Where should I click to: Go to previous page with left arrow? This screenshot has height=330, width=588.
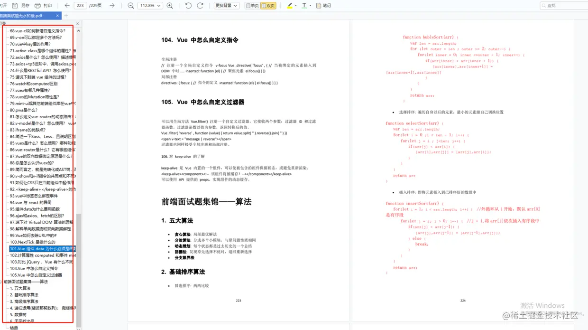click(67, 6)
